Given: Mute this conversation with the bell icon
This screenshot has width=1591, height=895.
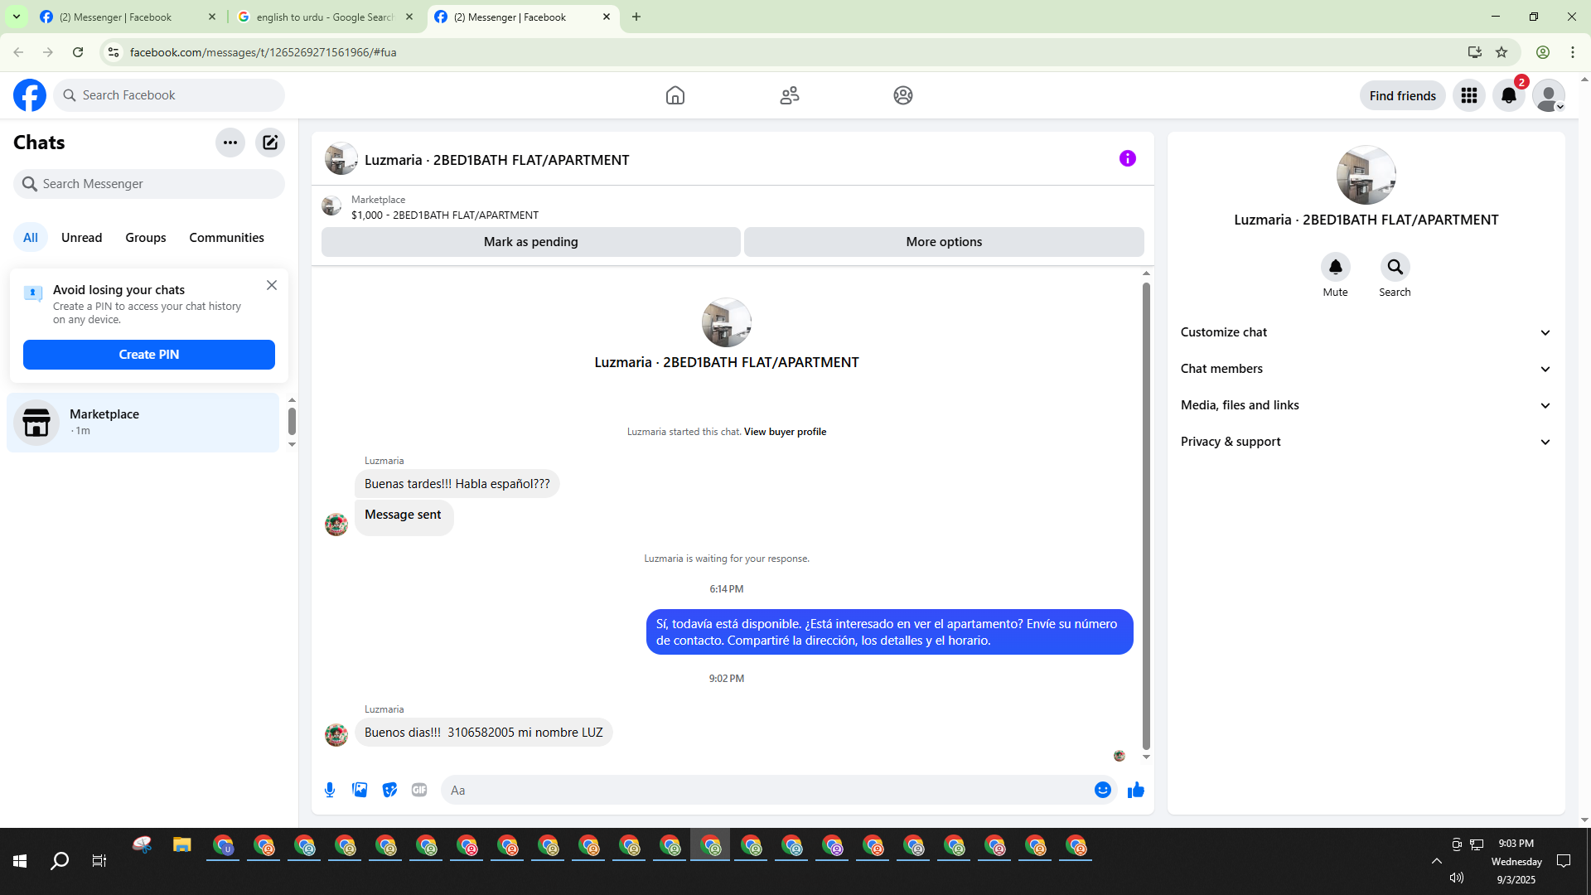Looking at the screenshot, I should point(1336,267).
